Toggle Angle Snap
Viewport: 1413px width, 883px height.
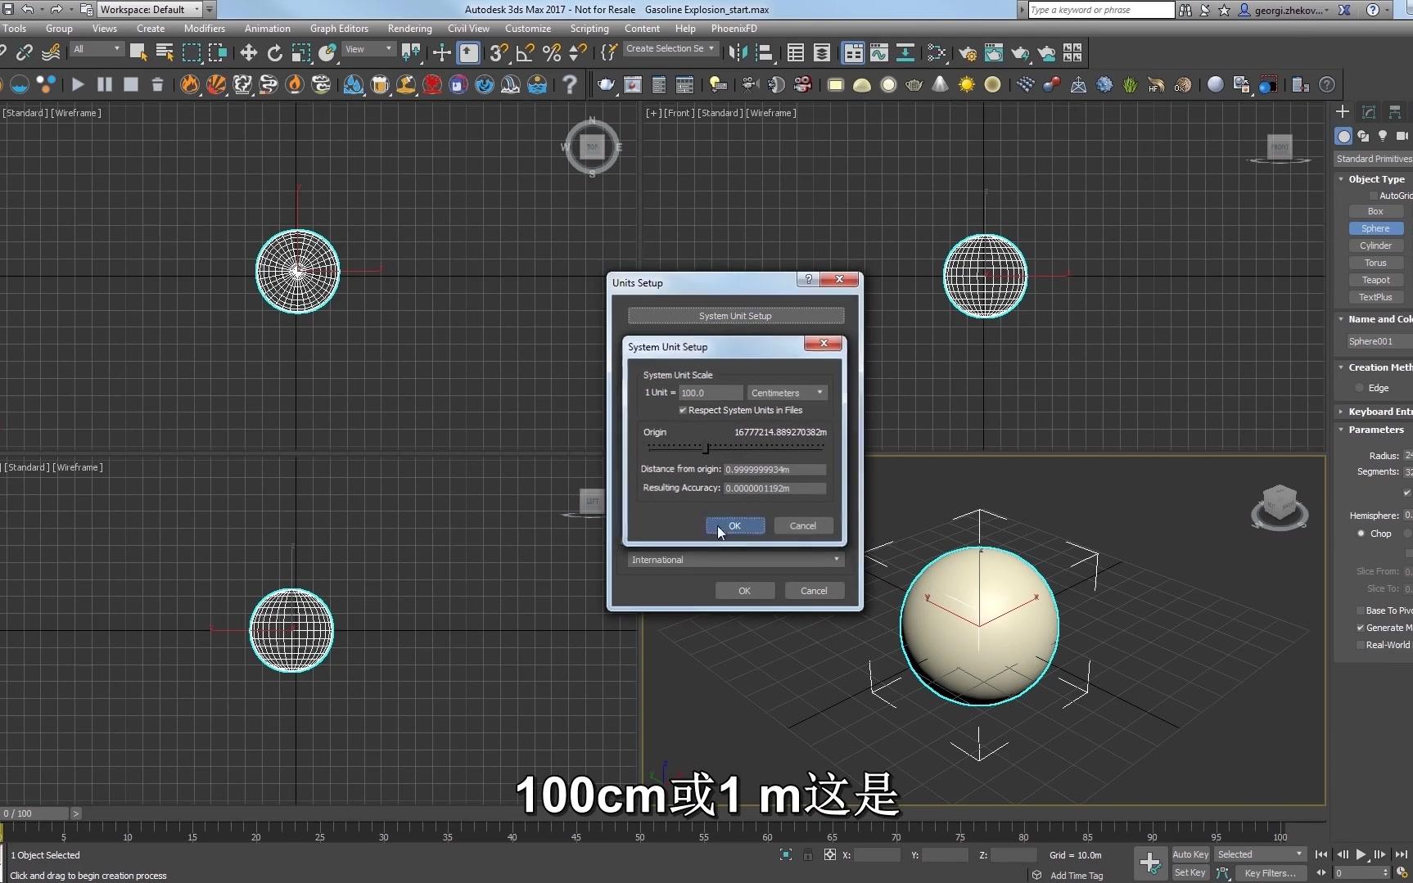(526, 52)
